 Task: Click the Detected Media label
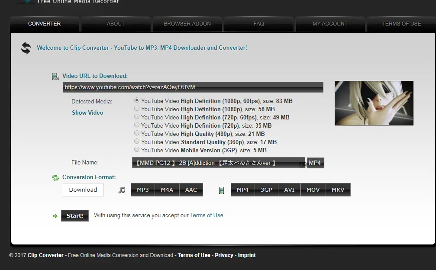coord(92,101)
